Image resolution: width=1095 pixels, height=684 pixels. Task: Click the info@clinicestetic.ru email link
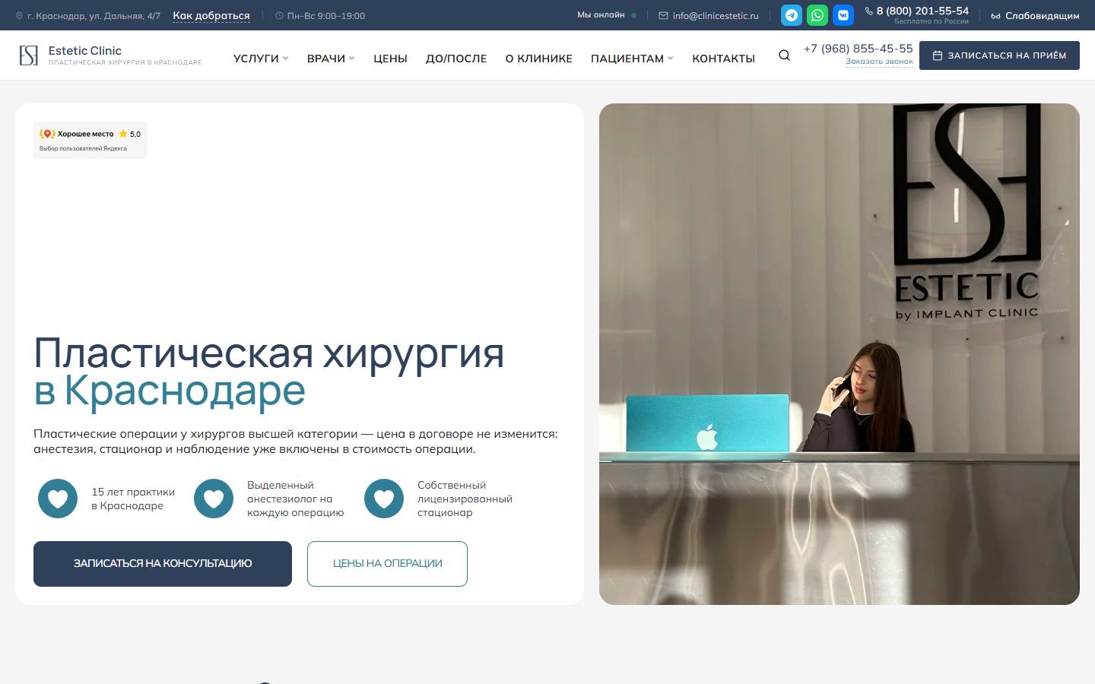click(x=716, y=16)
